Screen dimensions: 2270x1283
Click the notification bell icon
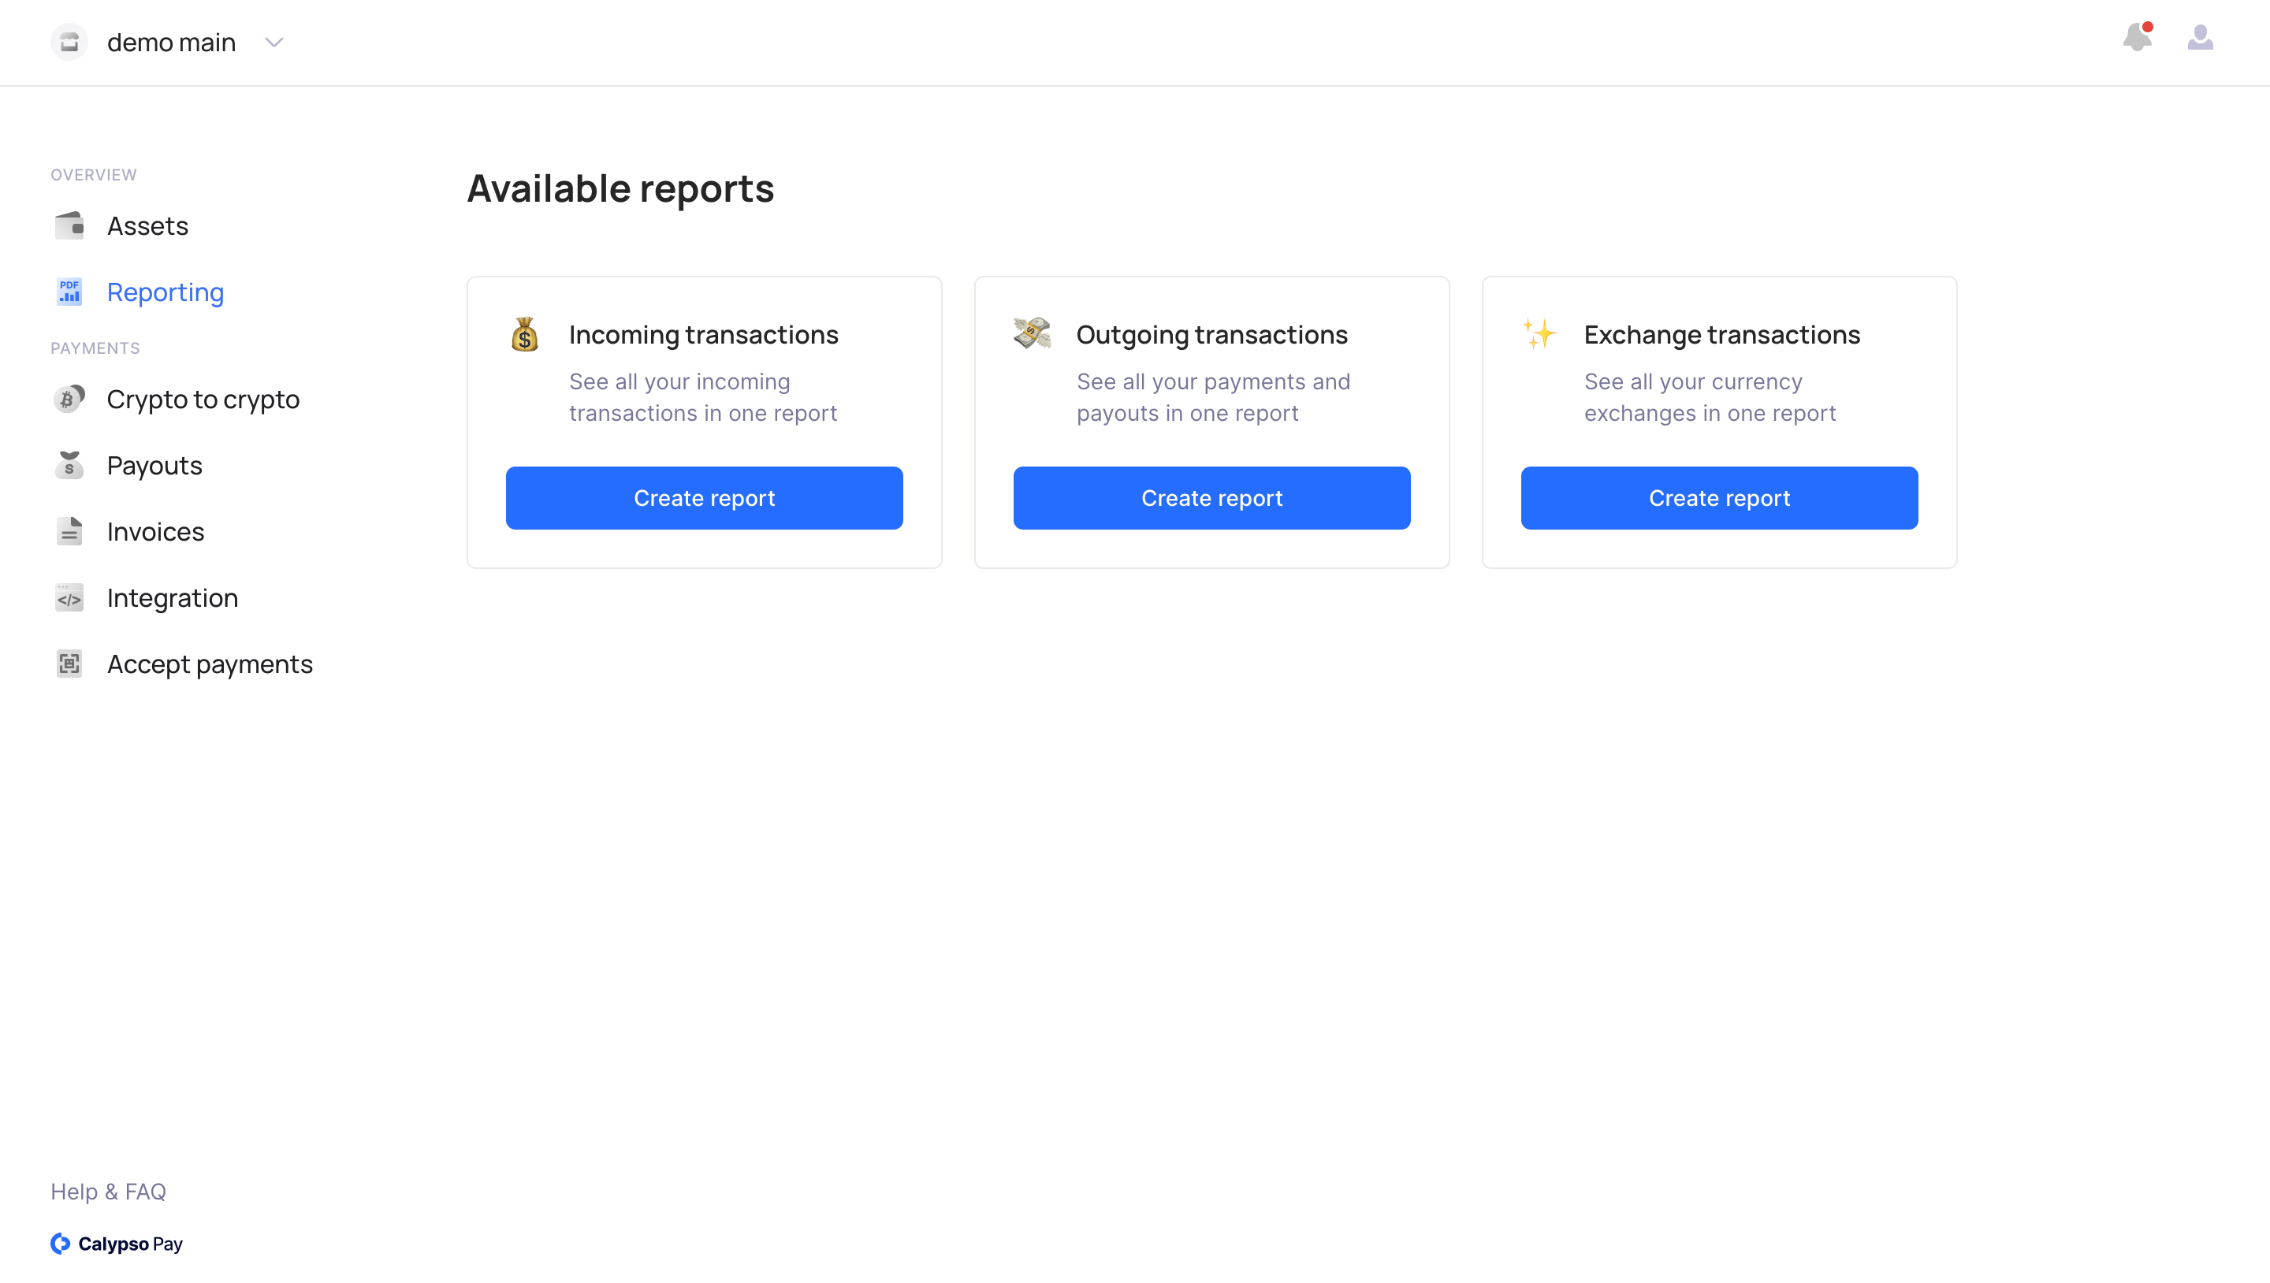[2136, 38]
